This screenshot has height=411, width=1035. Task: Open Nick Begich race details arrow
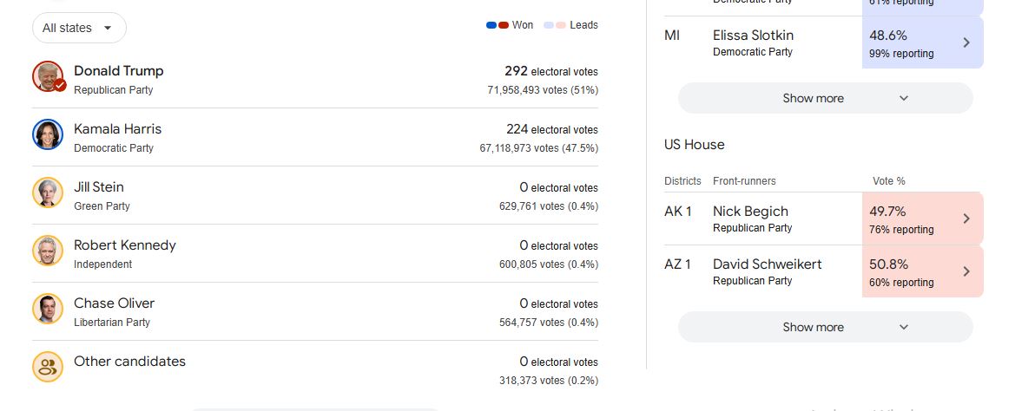tap(966, 219)
